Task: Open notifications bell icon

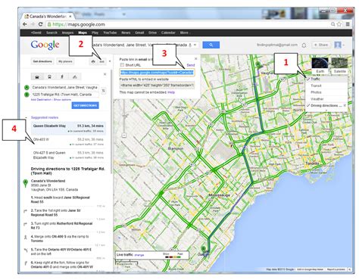Action: point(304,45)
